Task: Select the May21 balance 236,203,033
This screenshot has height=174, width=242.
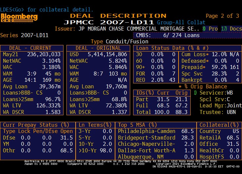Action: tap(44, 54)
